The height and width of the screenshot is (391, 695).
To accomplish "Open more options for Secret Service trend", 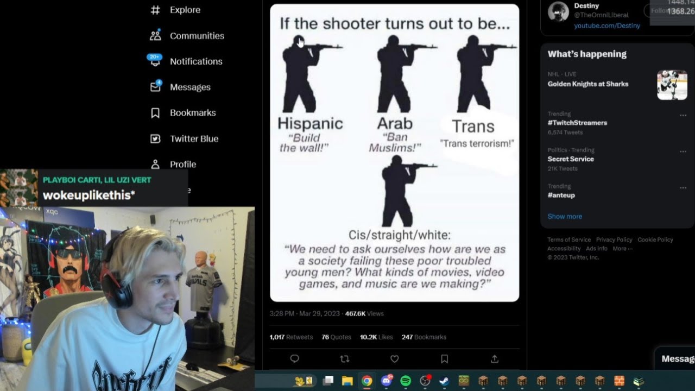I will [x=683, y=152].
